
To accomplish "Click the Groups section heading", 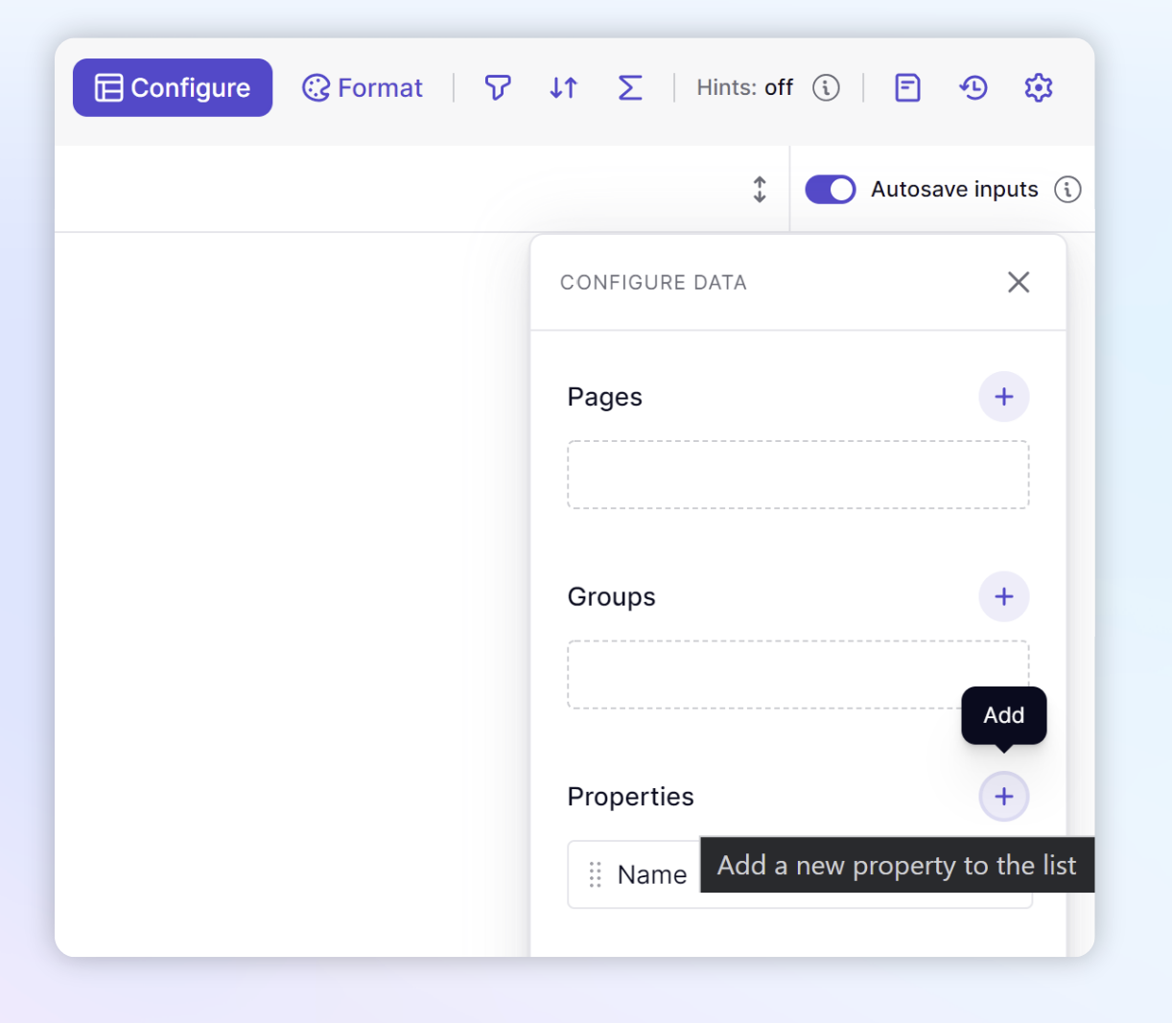I will tap(612, 596).
